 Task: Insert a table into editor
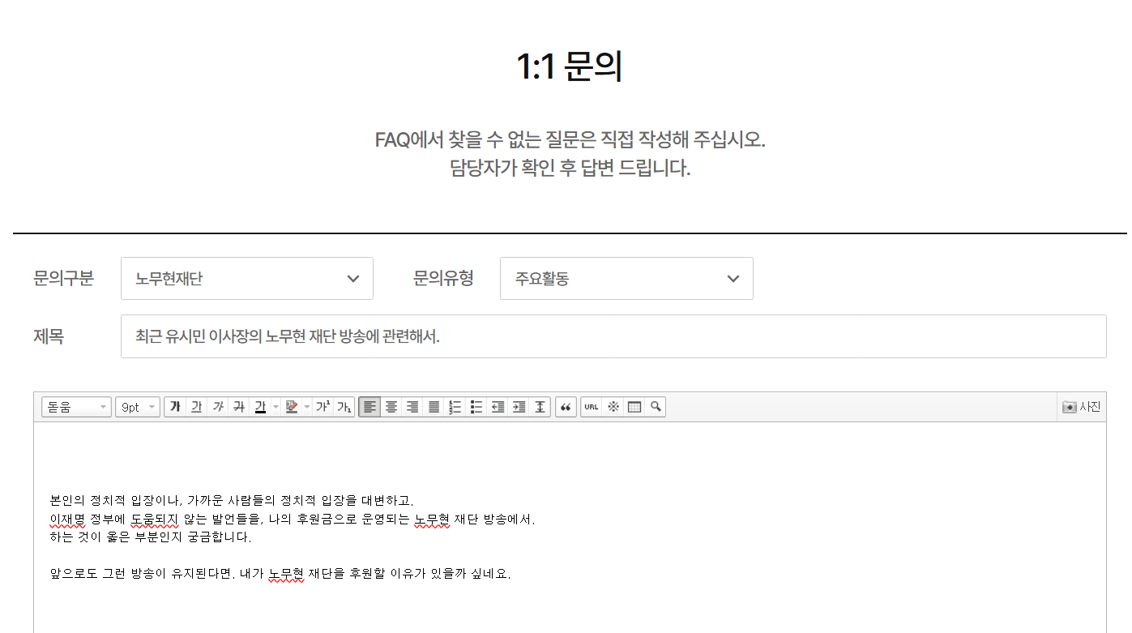point(634,407)
